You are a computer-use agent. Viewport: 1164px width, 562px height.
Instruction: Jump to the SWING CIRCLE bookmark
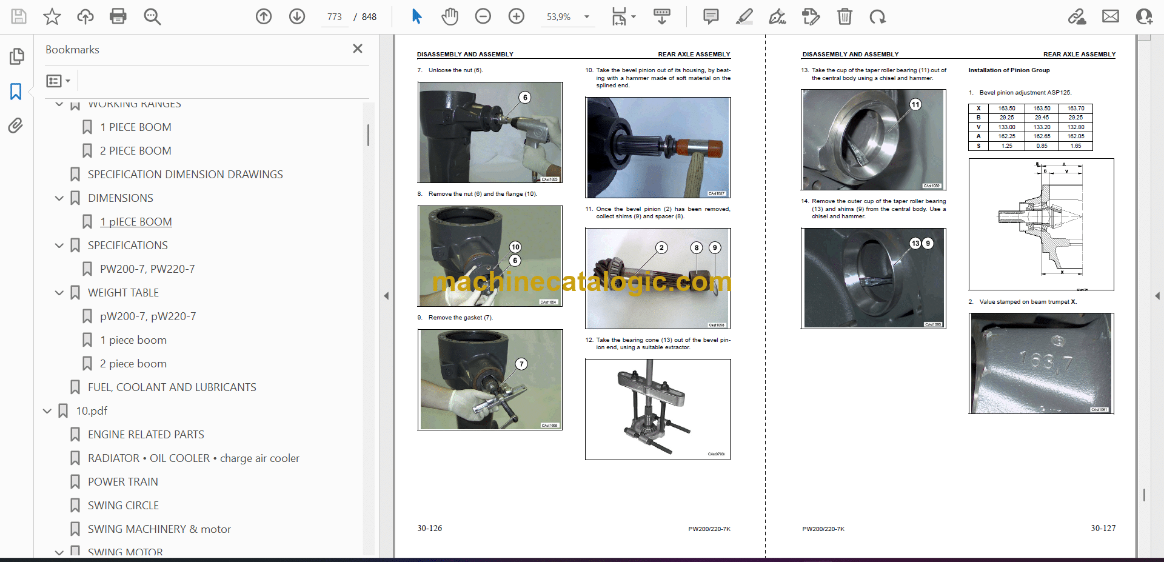tap(123, 506)
